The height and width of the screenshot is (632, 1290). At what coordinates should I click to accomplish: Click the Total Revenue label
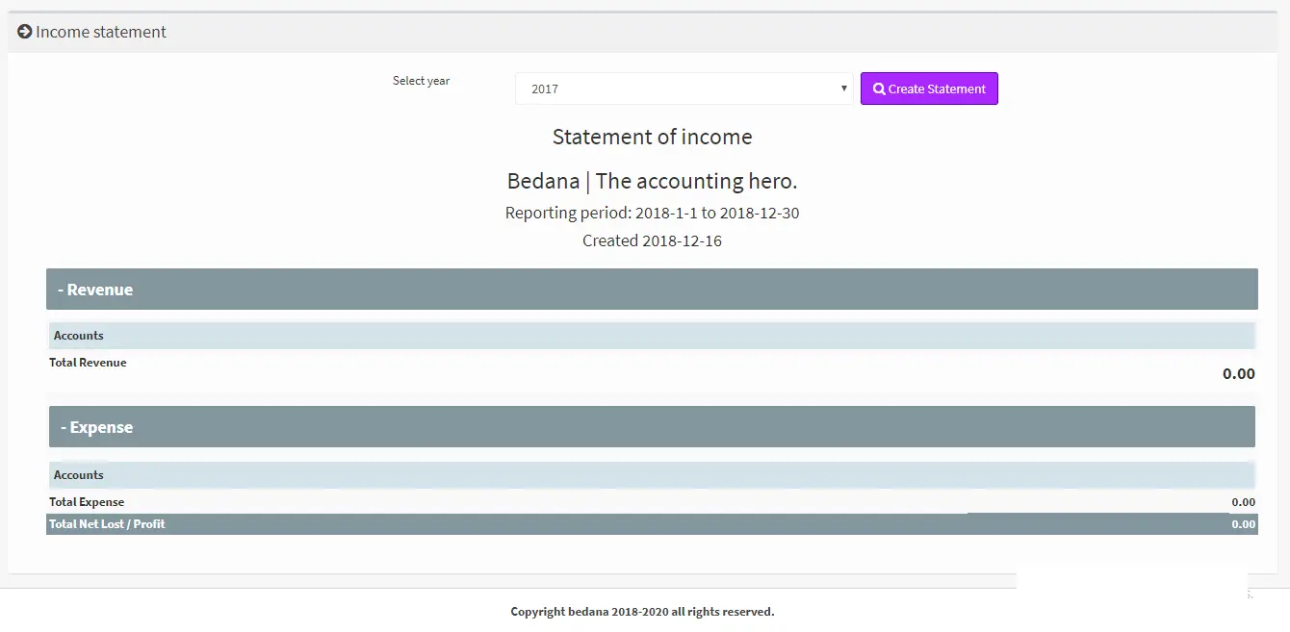[x=88, y=363]
